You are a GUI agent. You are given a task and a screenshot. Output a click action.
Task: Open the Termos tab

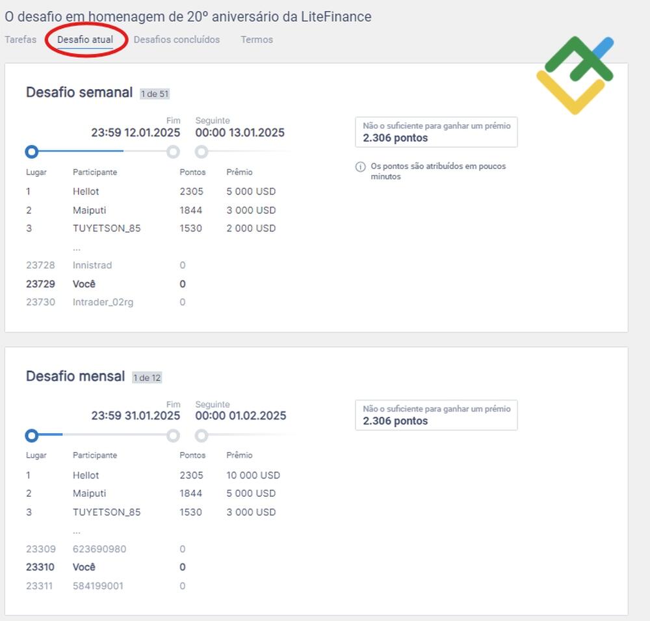point(257,40)
